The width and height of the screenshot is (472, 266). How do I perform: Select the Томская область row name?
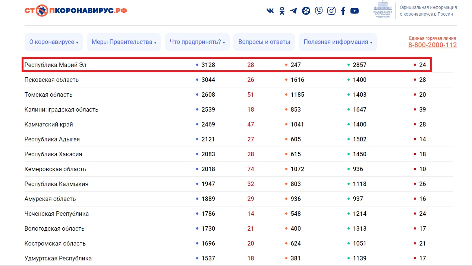[48, 94]
